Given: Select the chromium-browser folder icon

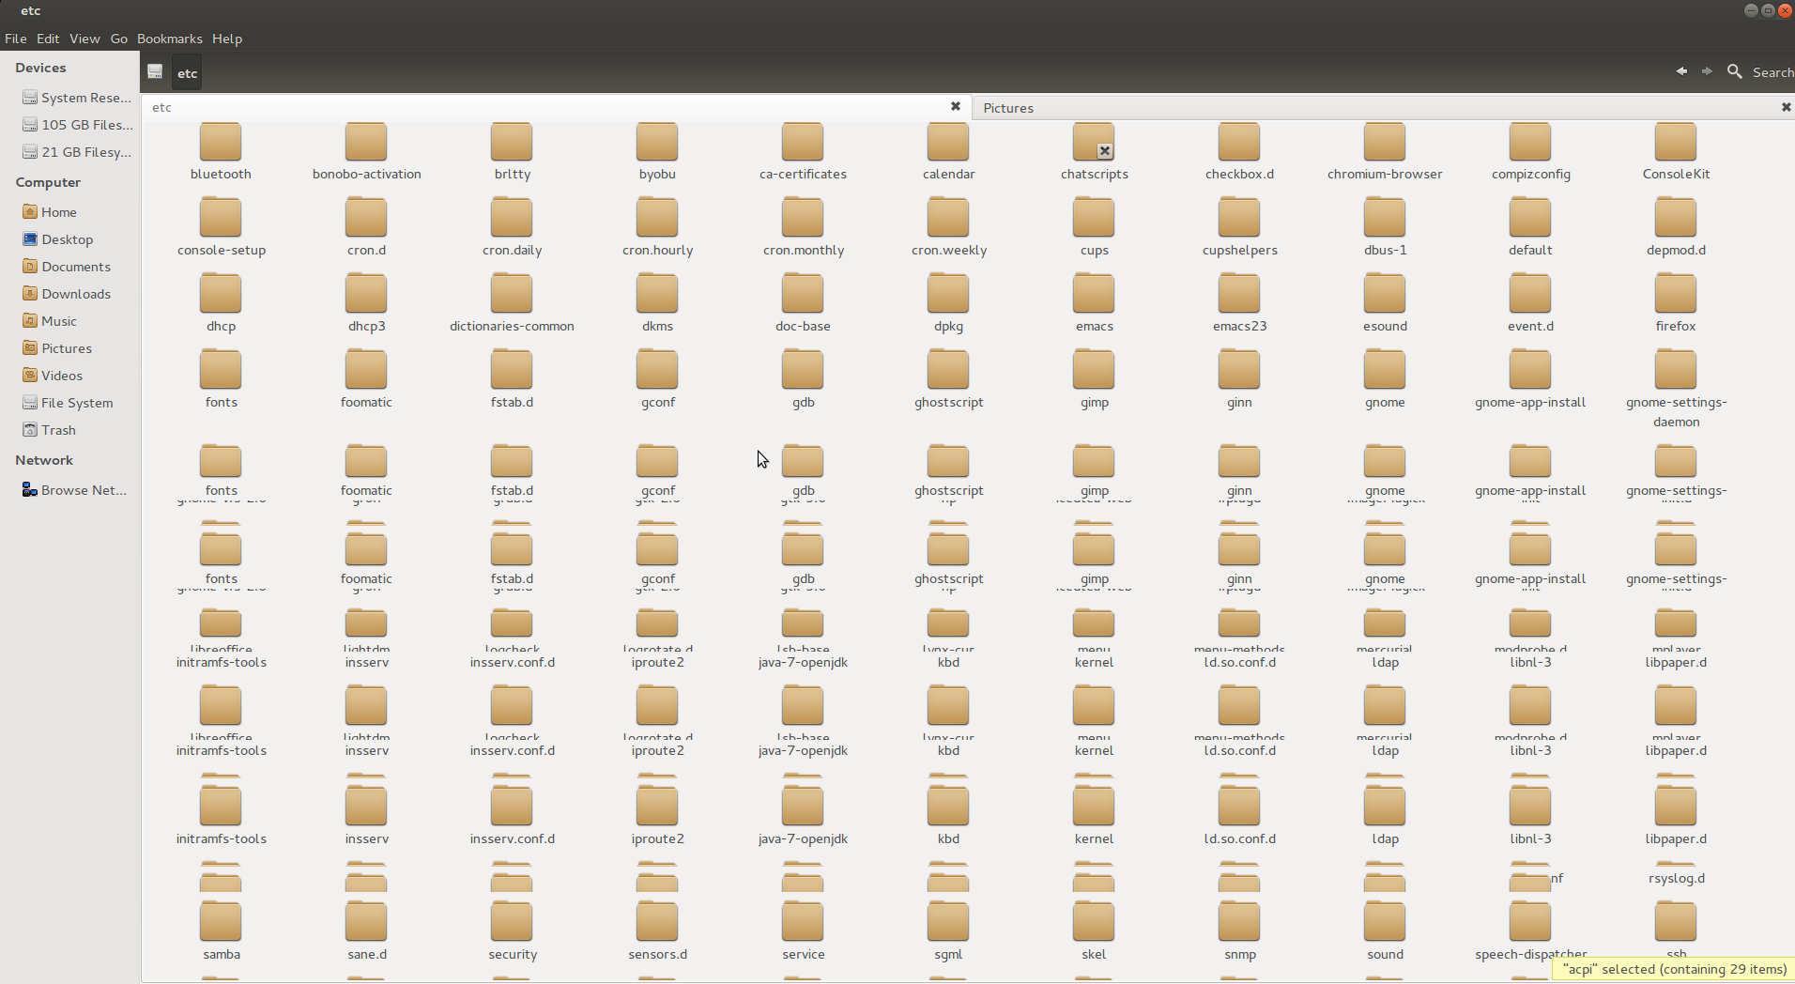Looking at the screenshot, I should pyautogui.click(x=1385, y=143).
